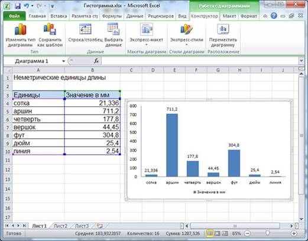The width and height of the screenshot is (308, 241).
Task: Click the Save icon in quick access toolbar
Action: pyautogui.click(x=18, y=6)
